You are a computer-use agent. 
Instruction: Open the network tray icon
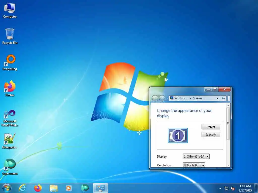(x=227, y=188)
